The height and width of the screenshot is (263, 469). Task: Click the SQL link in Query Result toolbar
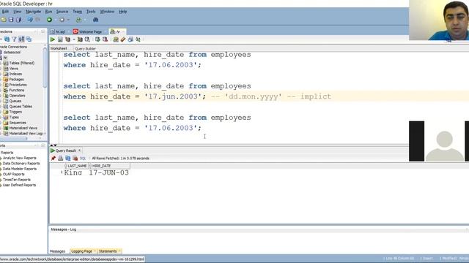coord(83,159)
